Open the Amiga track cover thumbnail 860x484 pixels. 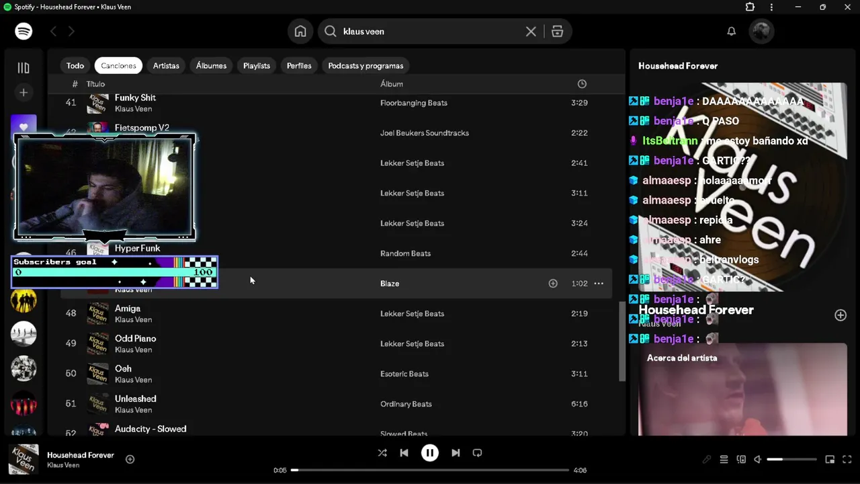98,314
